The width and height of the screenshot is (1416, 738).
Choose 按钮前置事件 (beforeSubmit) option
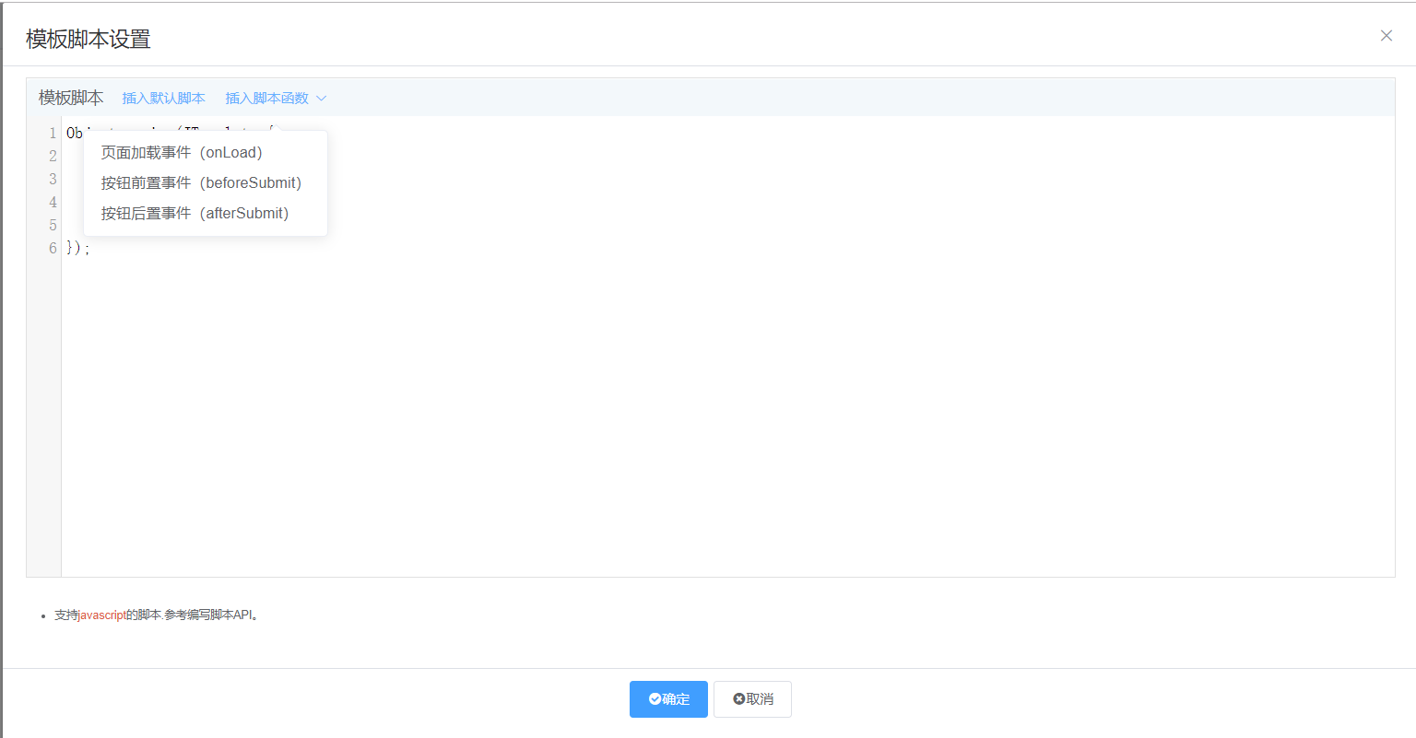(x=201, y=183)
